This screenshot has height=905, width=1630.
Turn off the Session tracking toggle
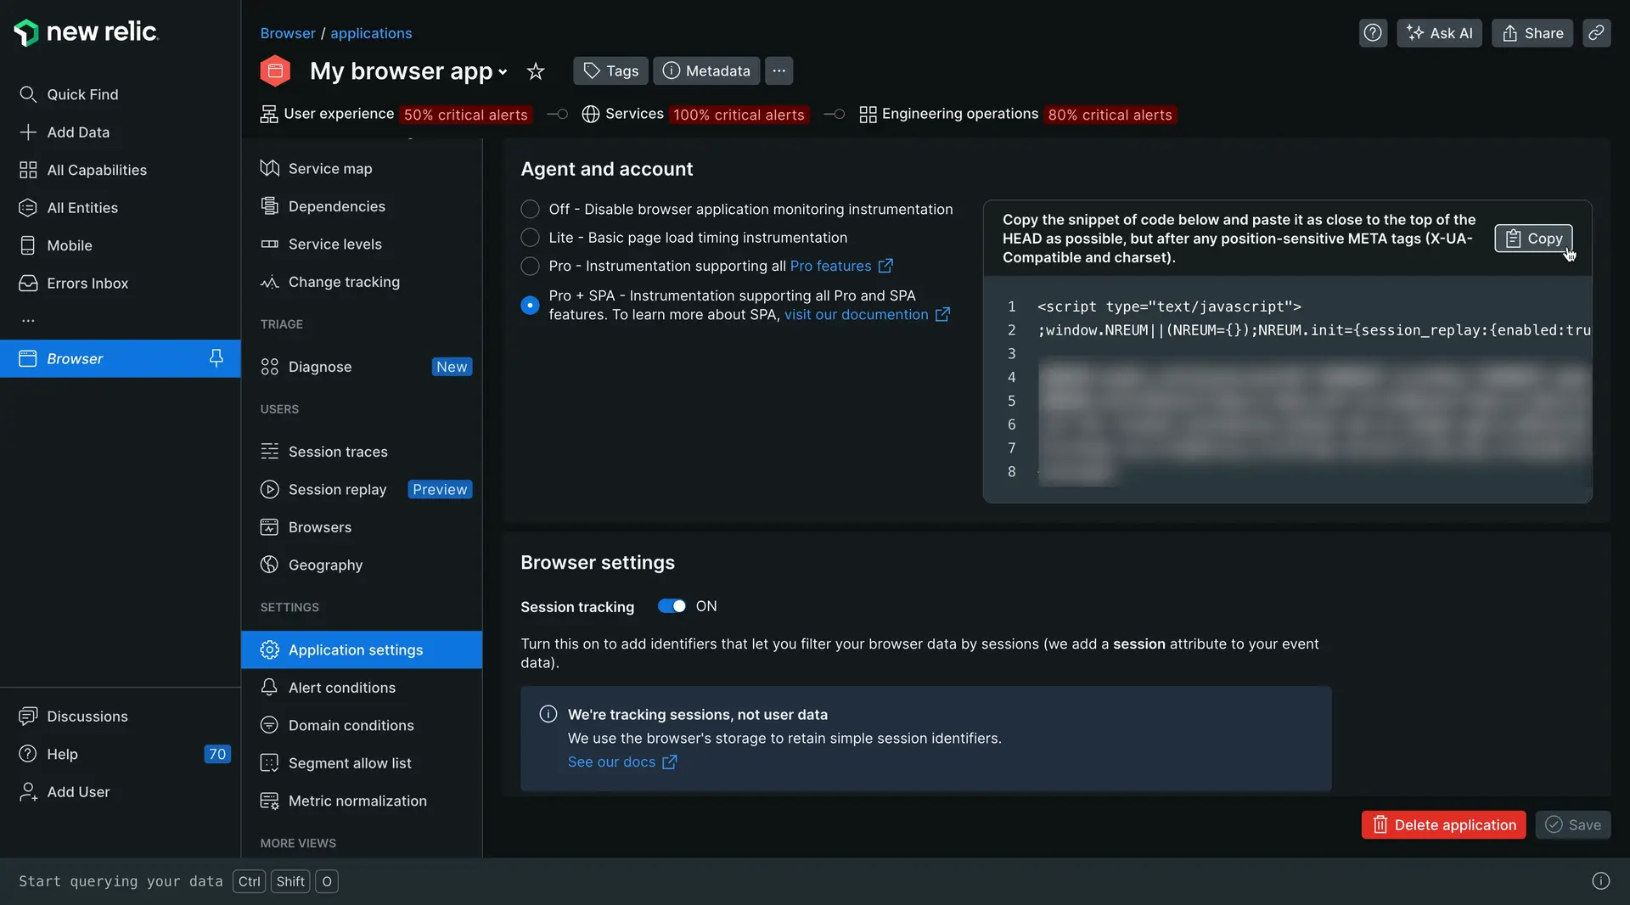672,606
